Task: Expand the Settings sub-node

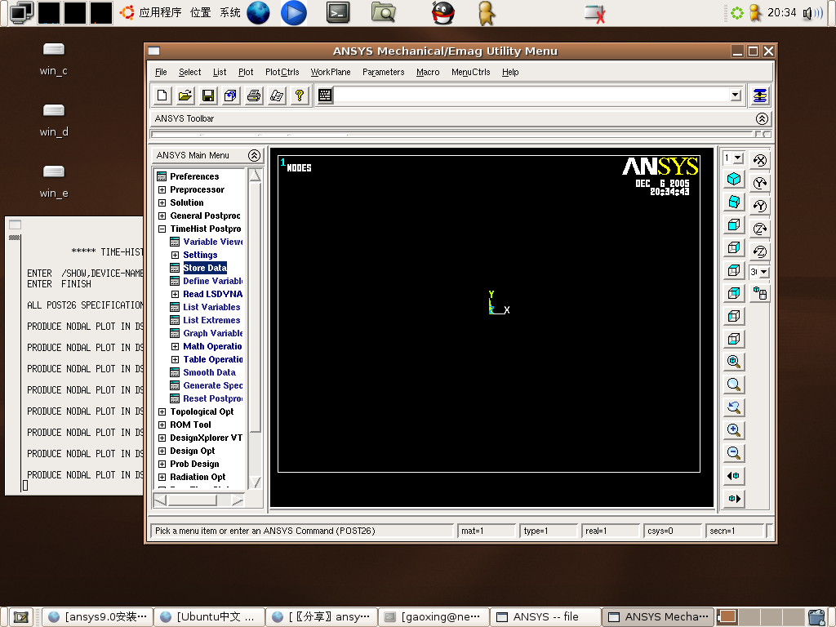Action: tap(175, 255)
